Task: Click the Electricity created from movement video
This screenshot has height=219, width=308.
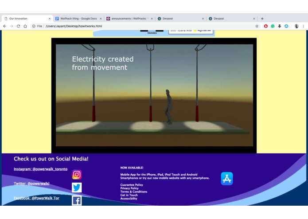Action: (154, 95)
